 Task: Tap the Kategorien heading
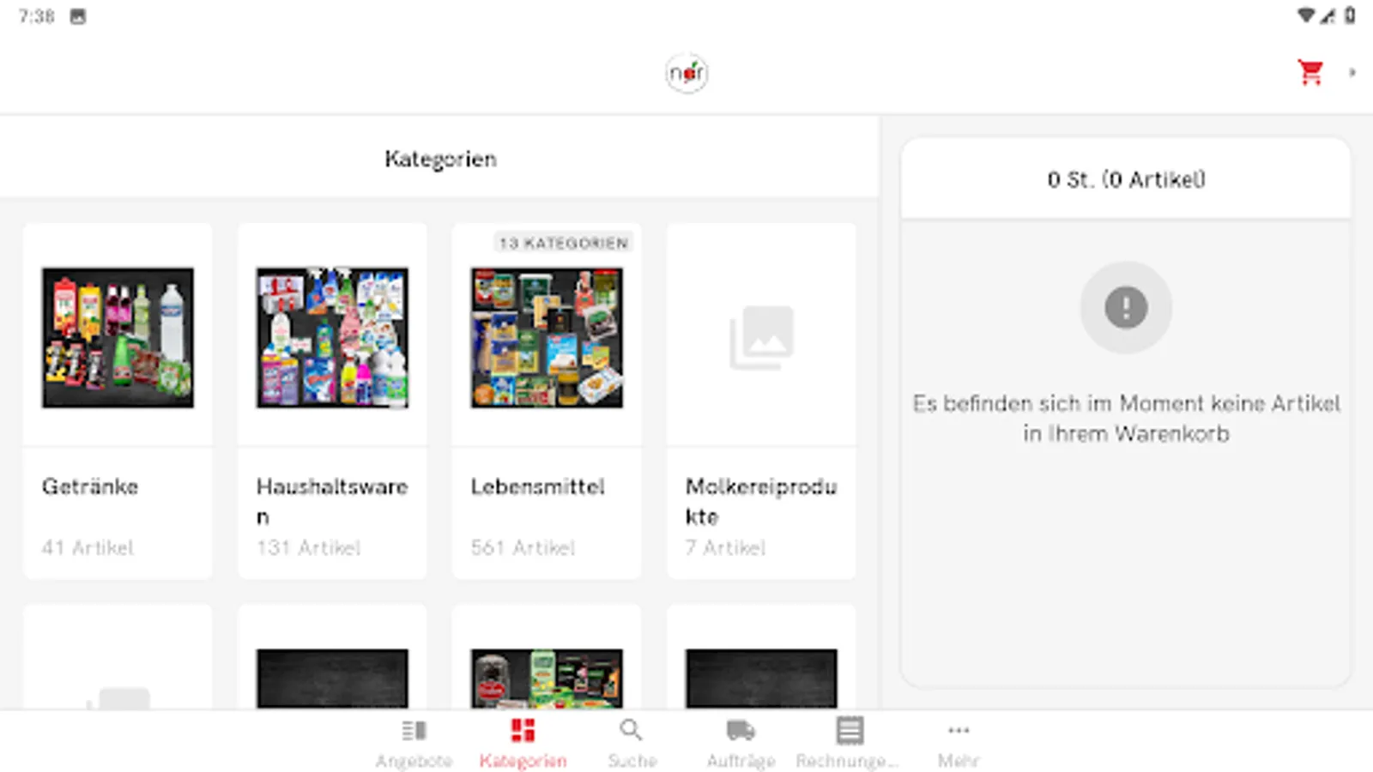point(440,159)
